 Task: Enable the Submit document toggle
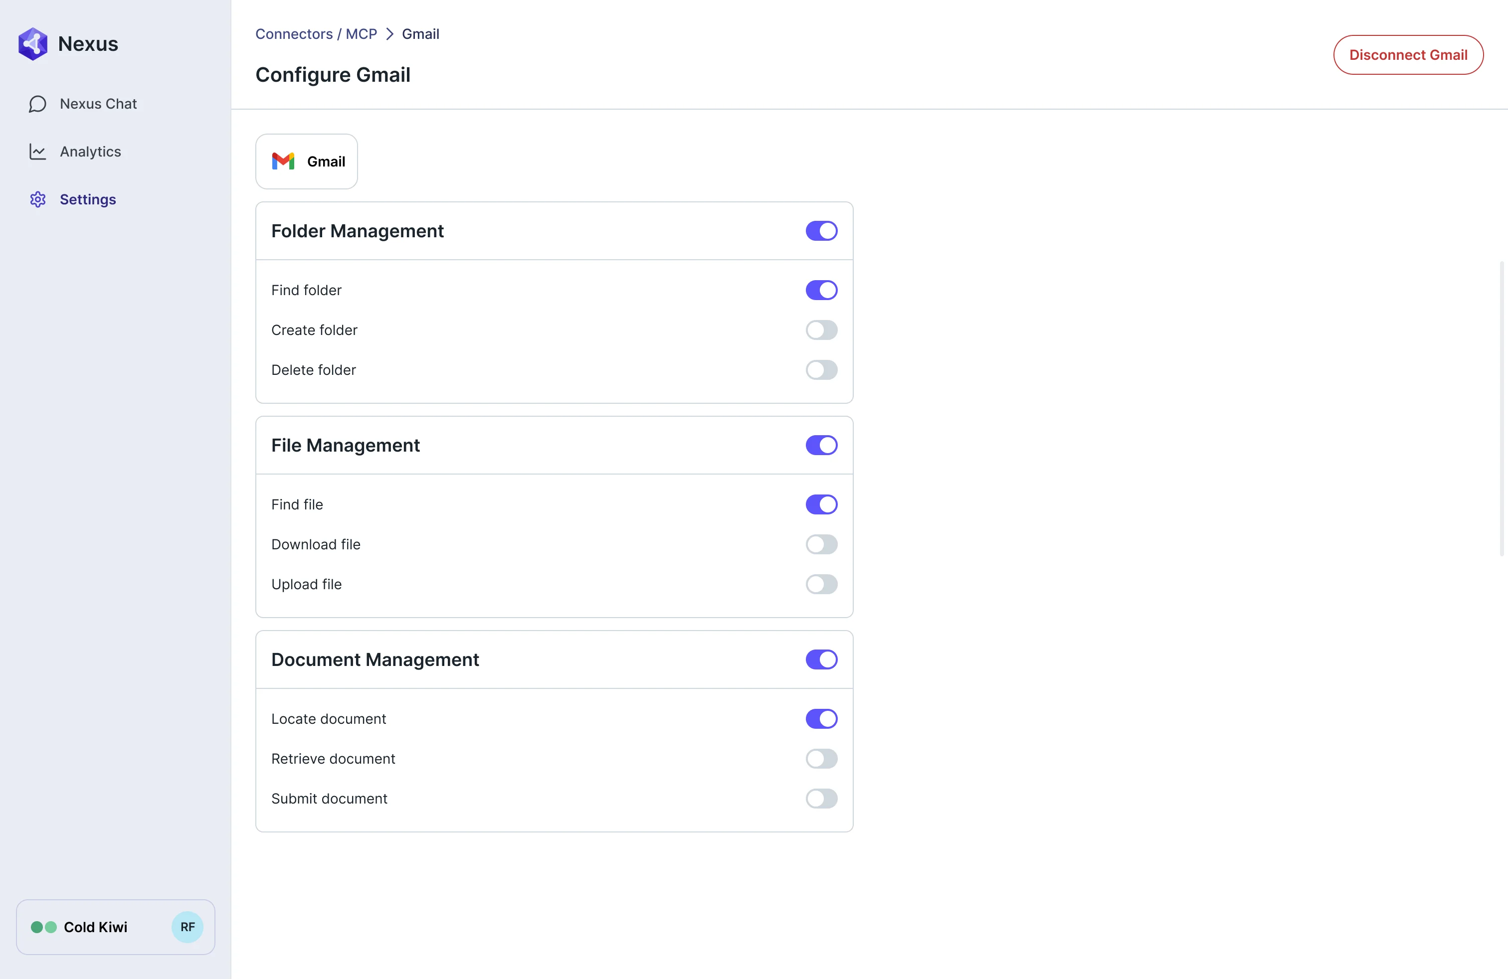[822, 799]
